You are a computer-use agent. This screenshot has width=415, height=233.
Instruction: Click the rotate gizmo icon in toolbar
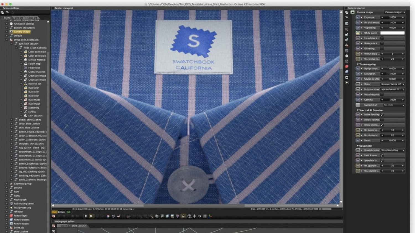[x=200, y=216]
